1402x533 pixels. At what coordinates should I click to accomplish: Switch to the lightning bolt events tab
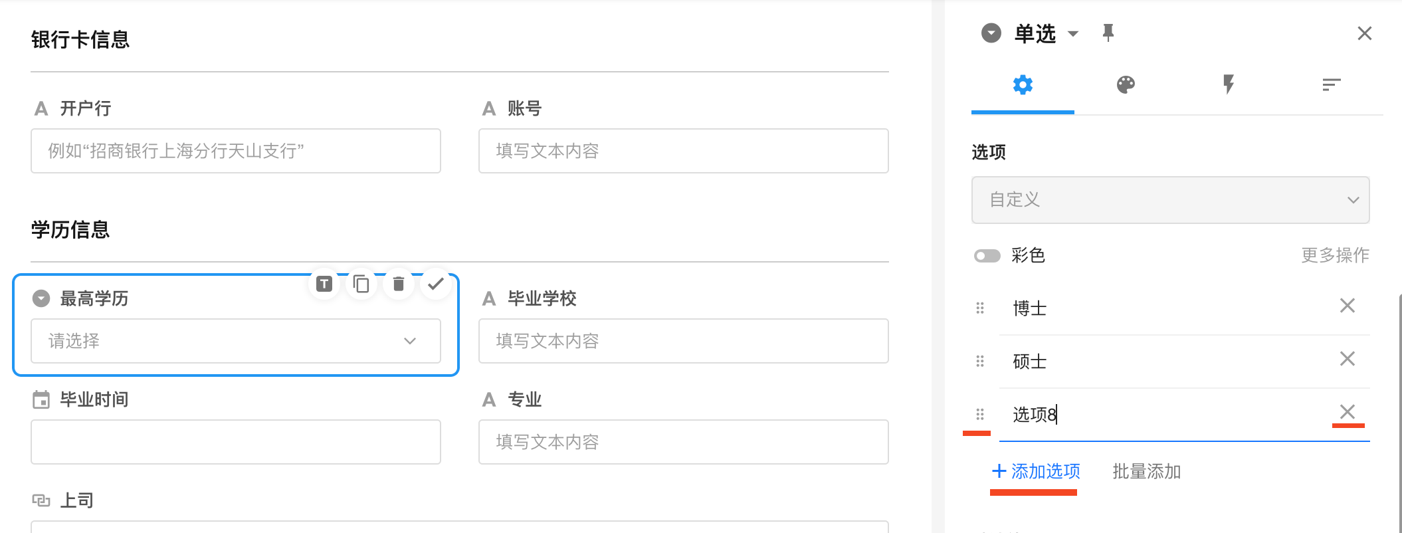coord(1229,85)
